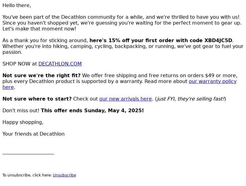Image resolution: width=246 pixels, height=186 pixels.
Task: Click the 'Your friends at Decathlon' signature
Action: (34, 134)
